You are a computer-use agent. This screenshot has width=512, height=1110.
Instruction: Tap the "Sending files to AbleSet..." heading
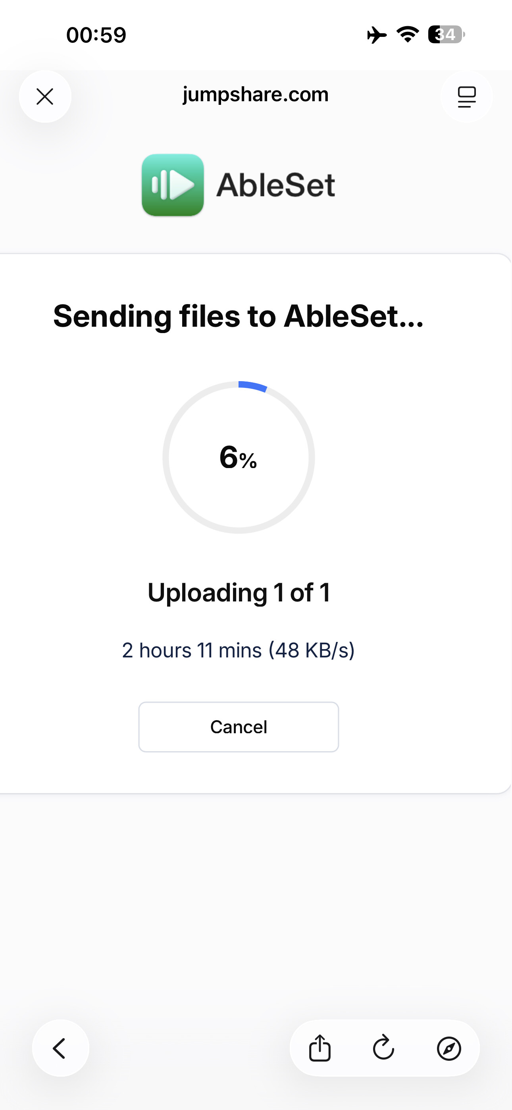click(238, 316)
